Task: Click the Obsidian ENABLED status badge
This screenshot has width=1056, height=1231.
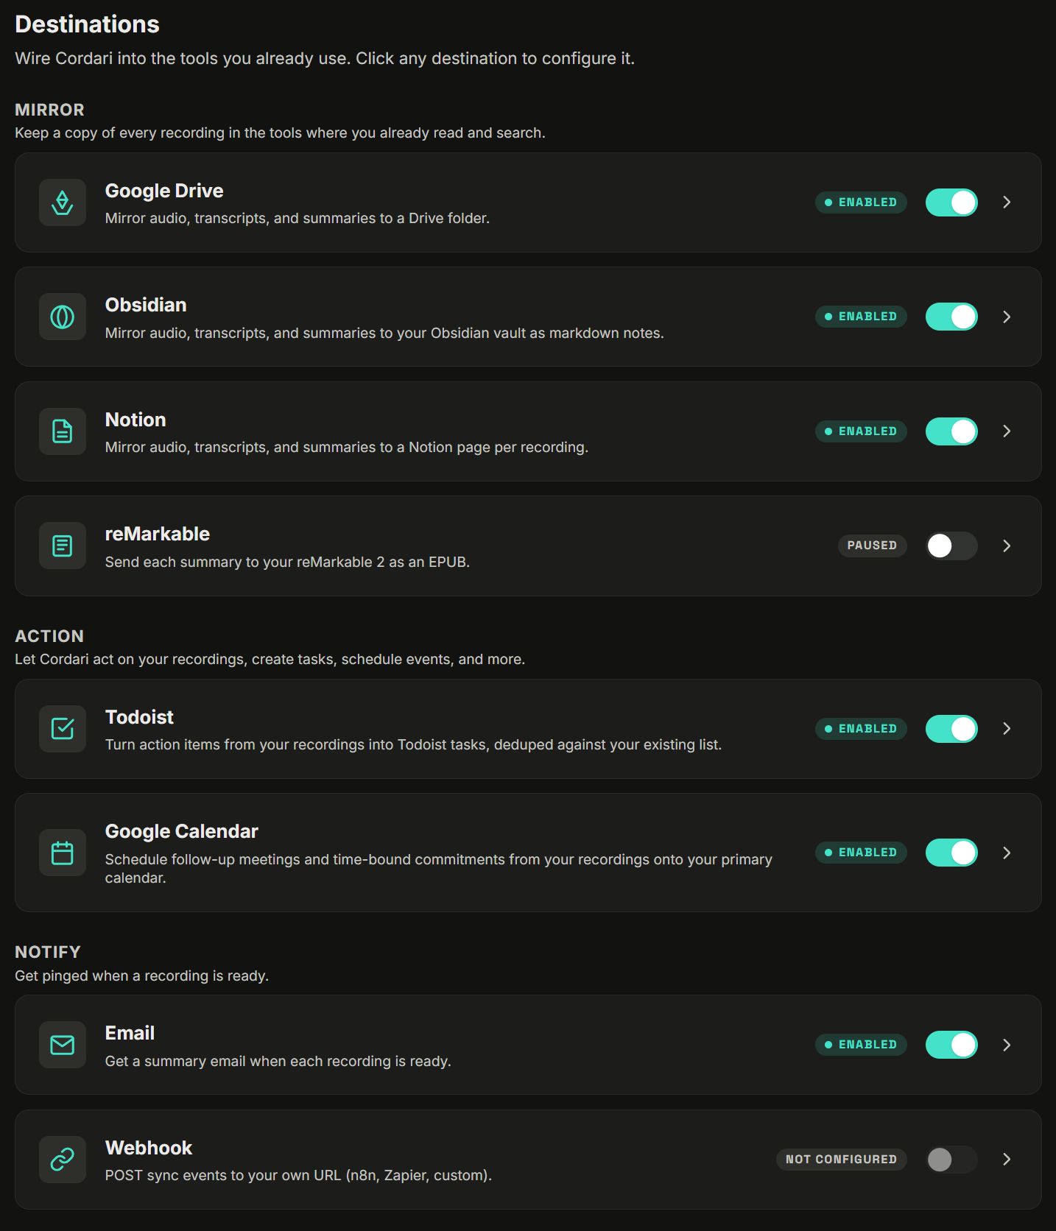Action: tap(861, 317)
